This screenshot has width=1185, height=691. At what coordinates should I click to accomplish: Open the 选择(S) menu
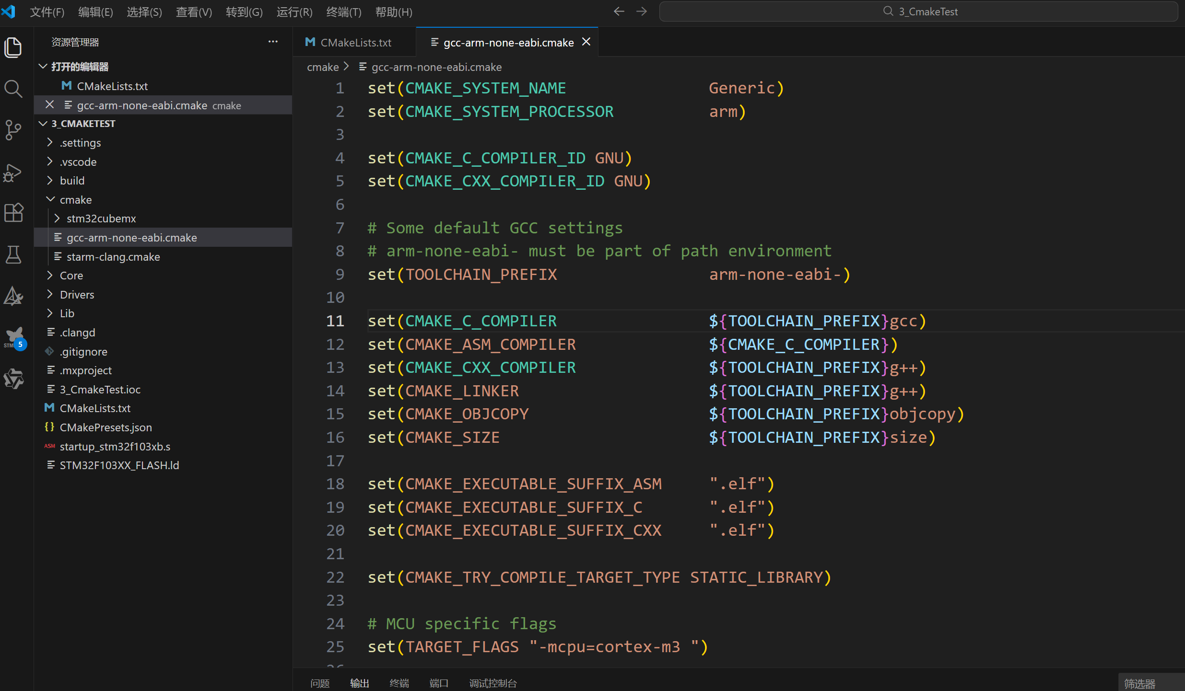[x=144, y=12]
